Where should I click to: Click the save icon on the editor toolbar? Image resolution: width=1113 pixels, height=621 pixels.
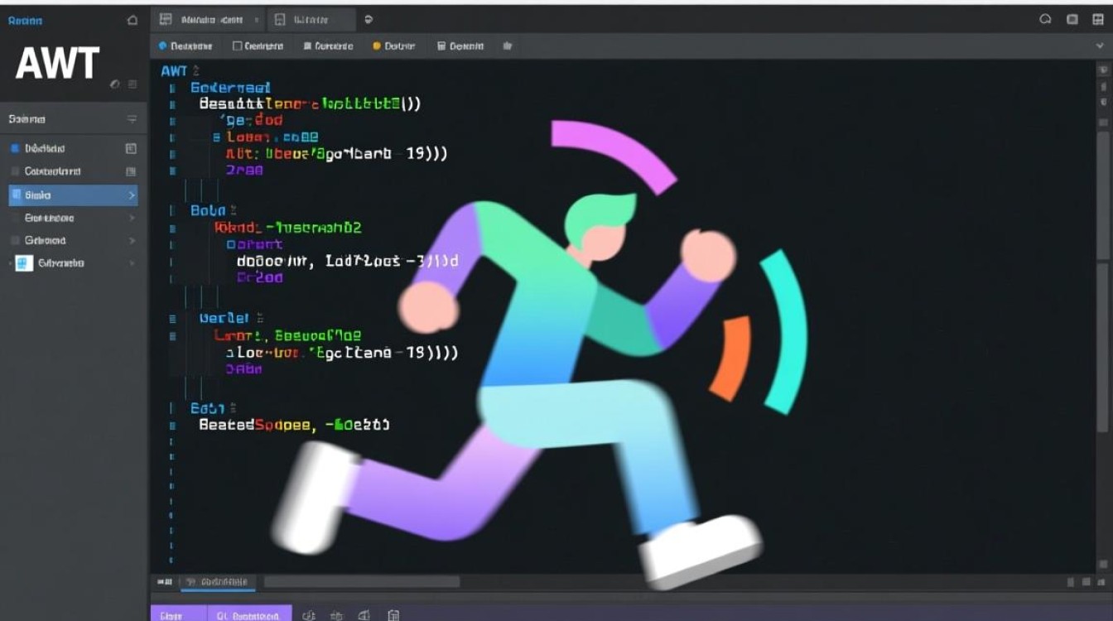click(x=441, y=46)
